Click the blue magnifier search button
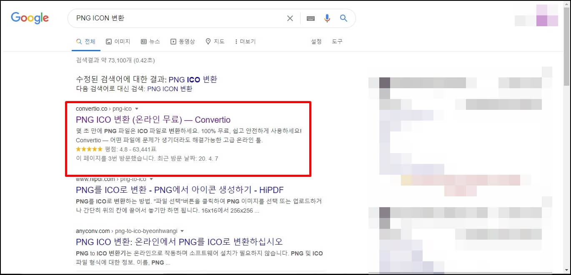This screenshot has width=571, height=275. point(343,18)
